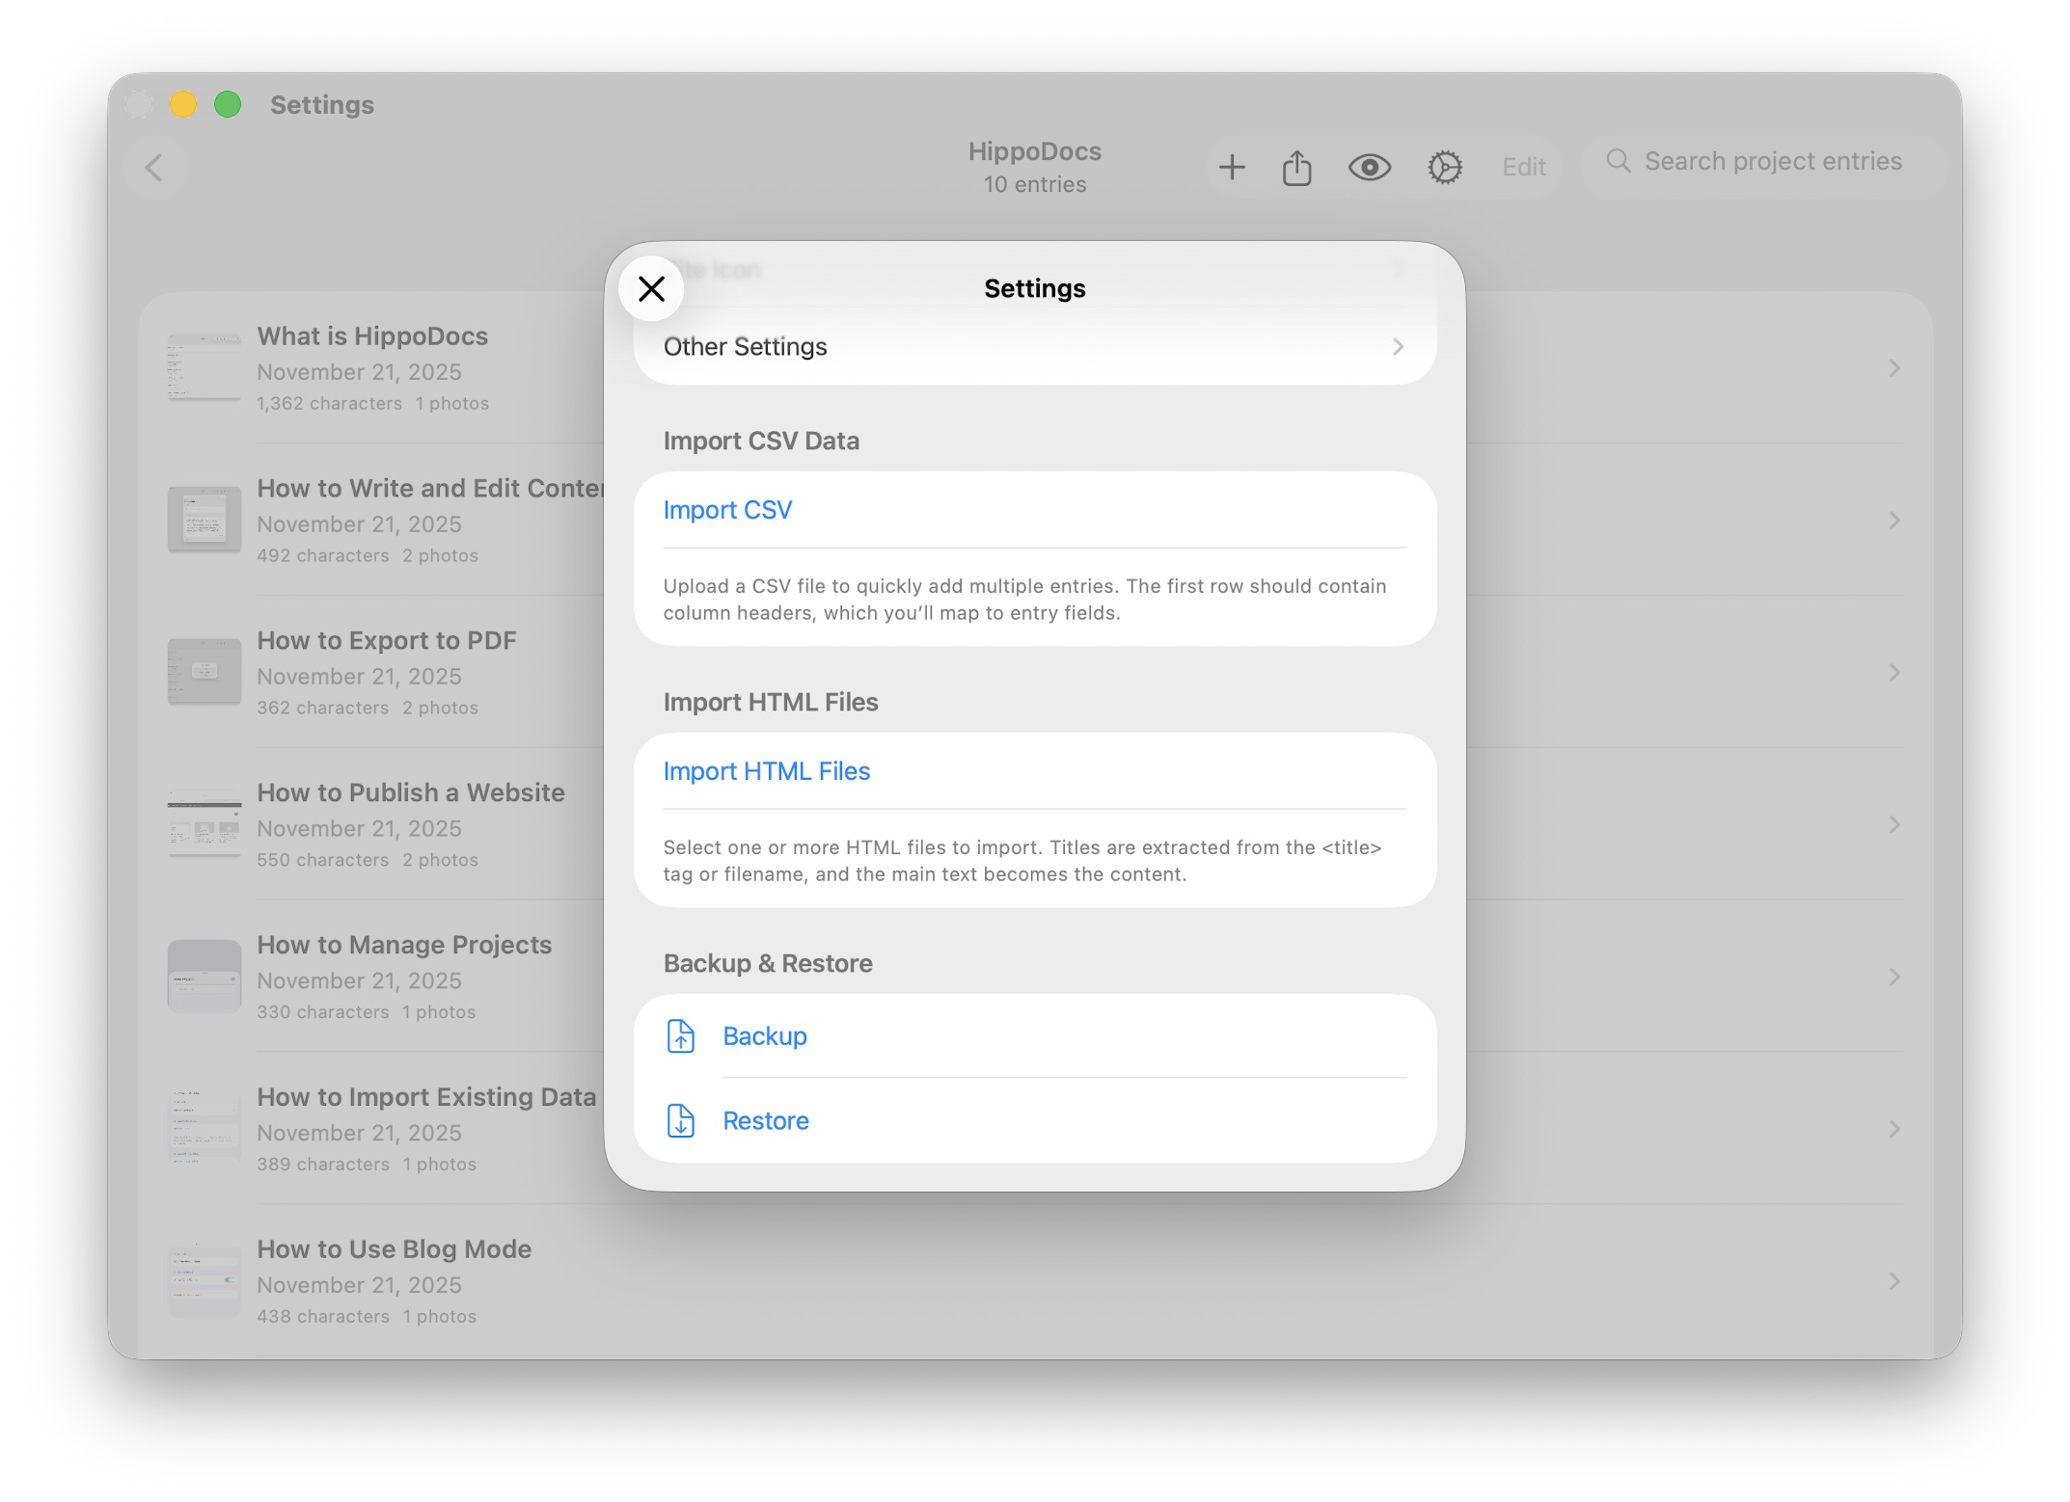Click the back chevron in the top toolbar
This screenshot has height=1502, width=2070.
[153, 167]
